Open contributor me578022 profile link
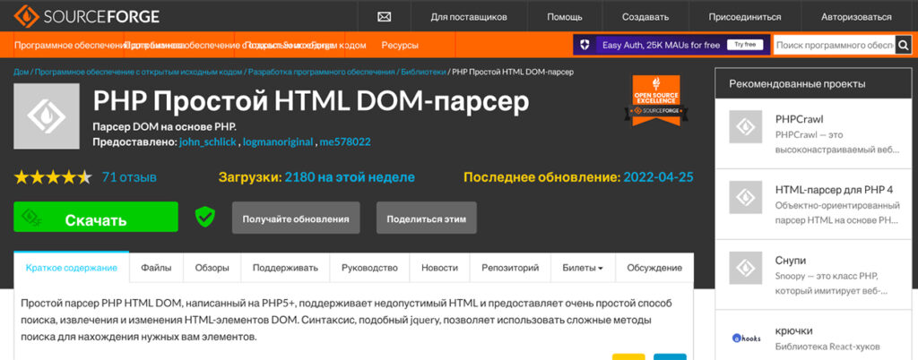The image size is (918, 360). pyautogui.click(x=345, y=142)
